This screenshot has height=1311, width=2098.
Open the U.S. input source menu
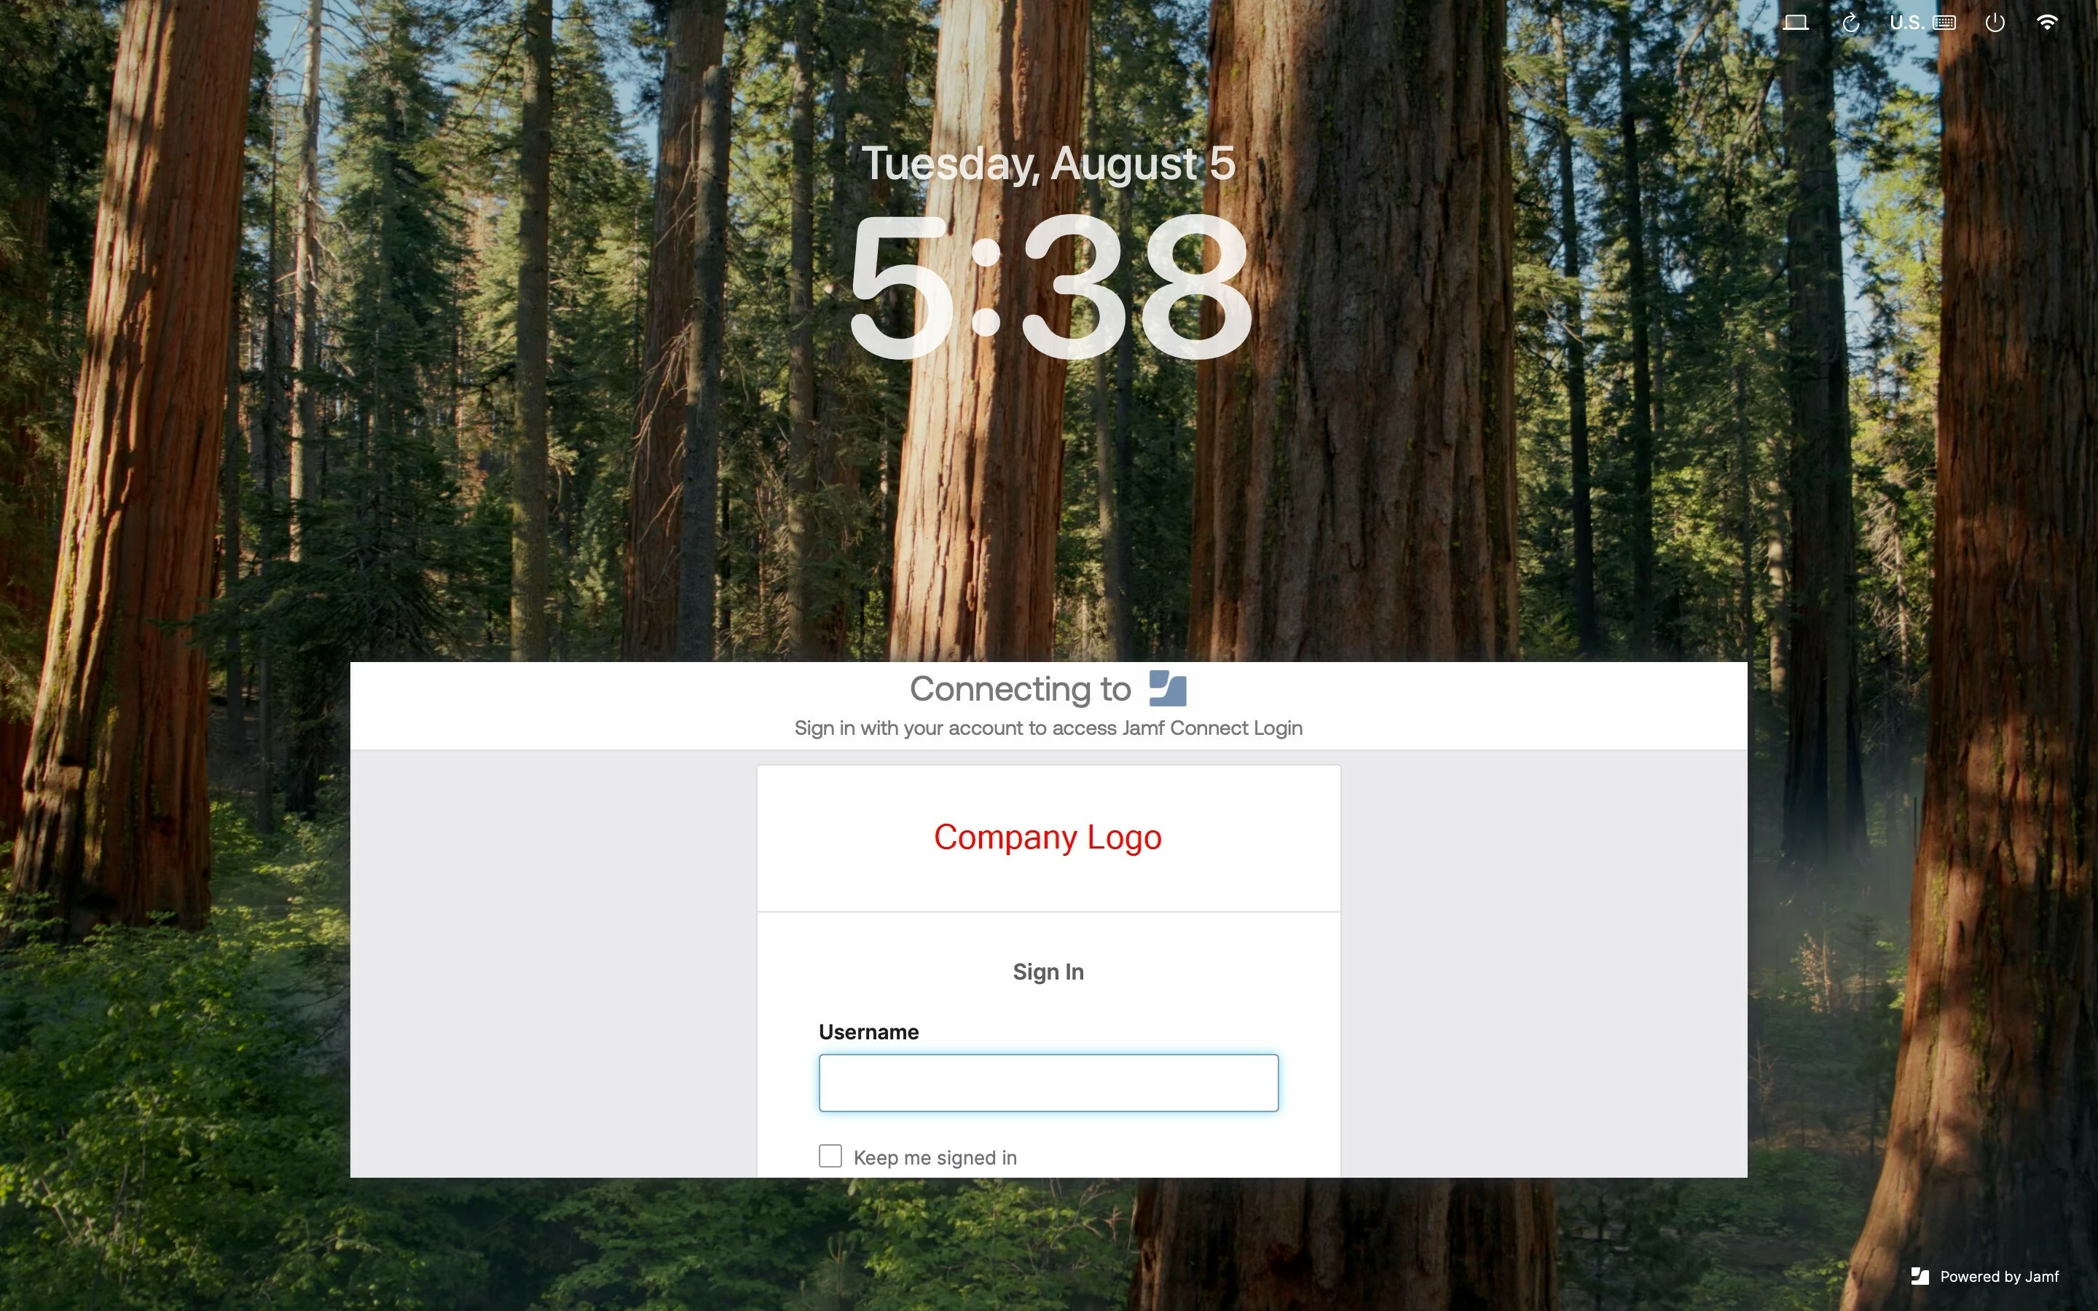point(1906,23)
